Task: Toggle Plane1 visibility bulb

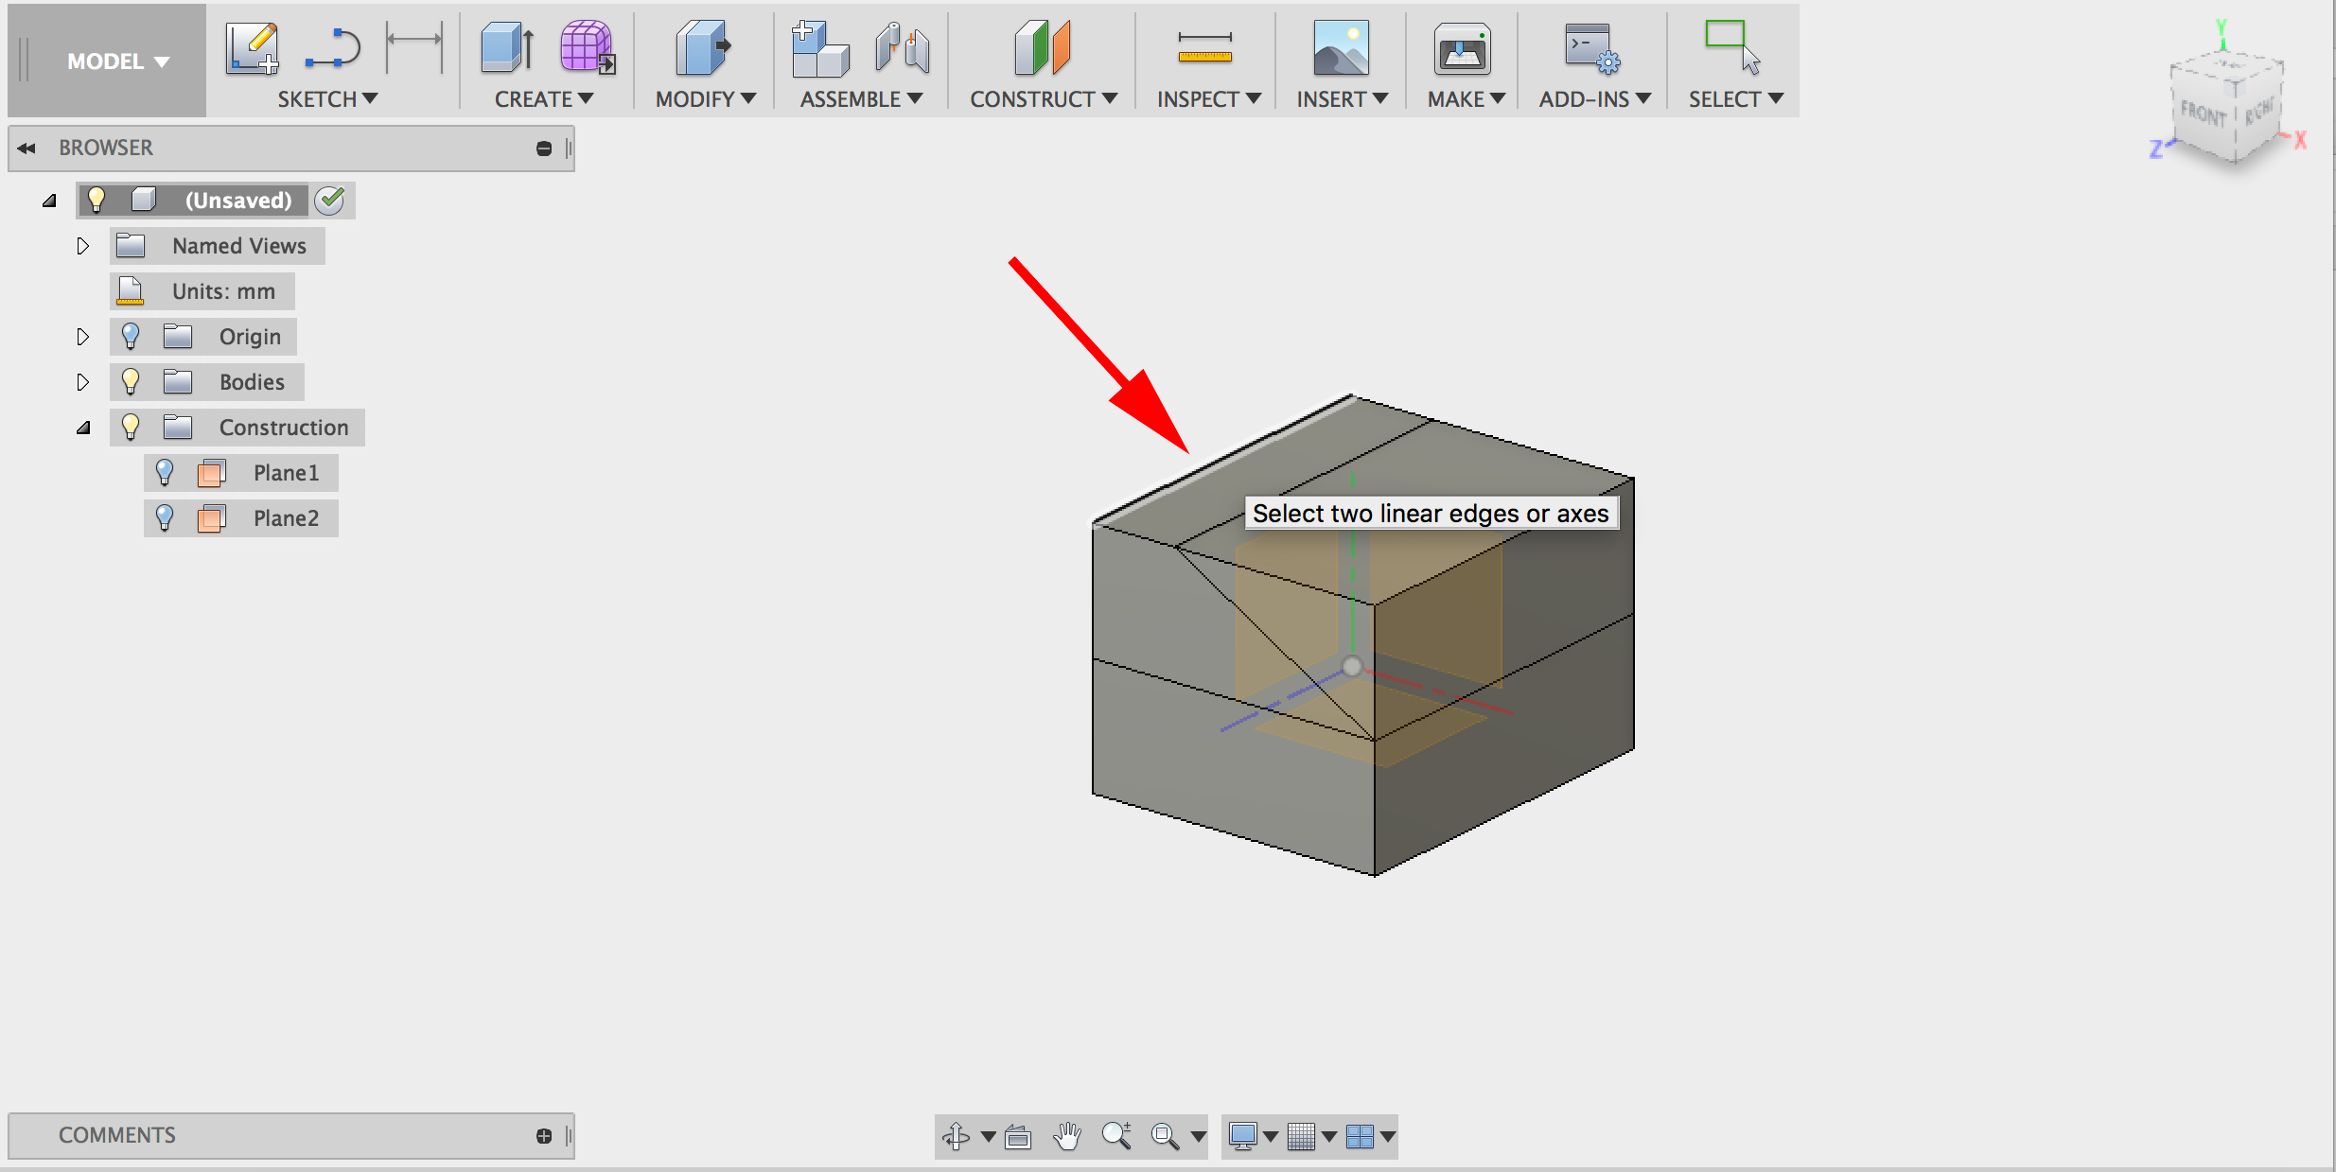Action: [x=165, y=472]
